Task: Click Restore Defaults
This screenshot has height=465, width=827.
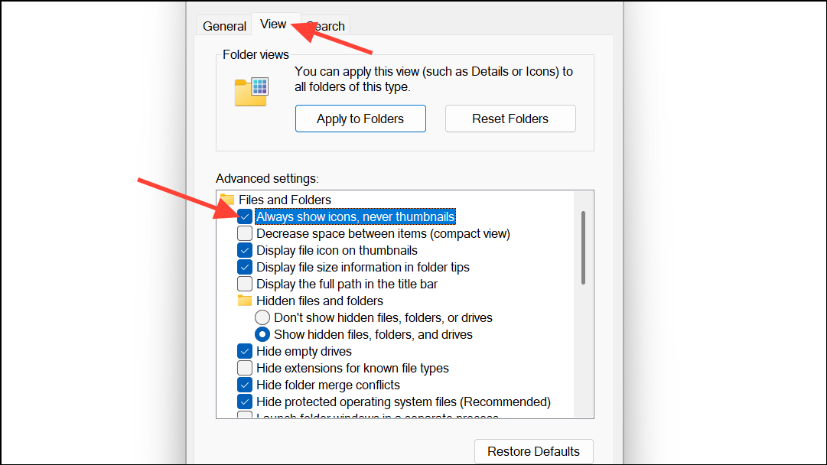Action: [x=533, y=451]
